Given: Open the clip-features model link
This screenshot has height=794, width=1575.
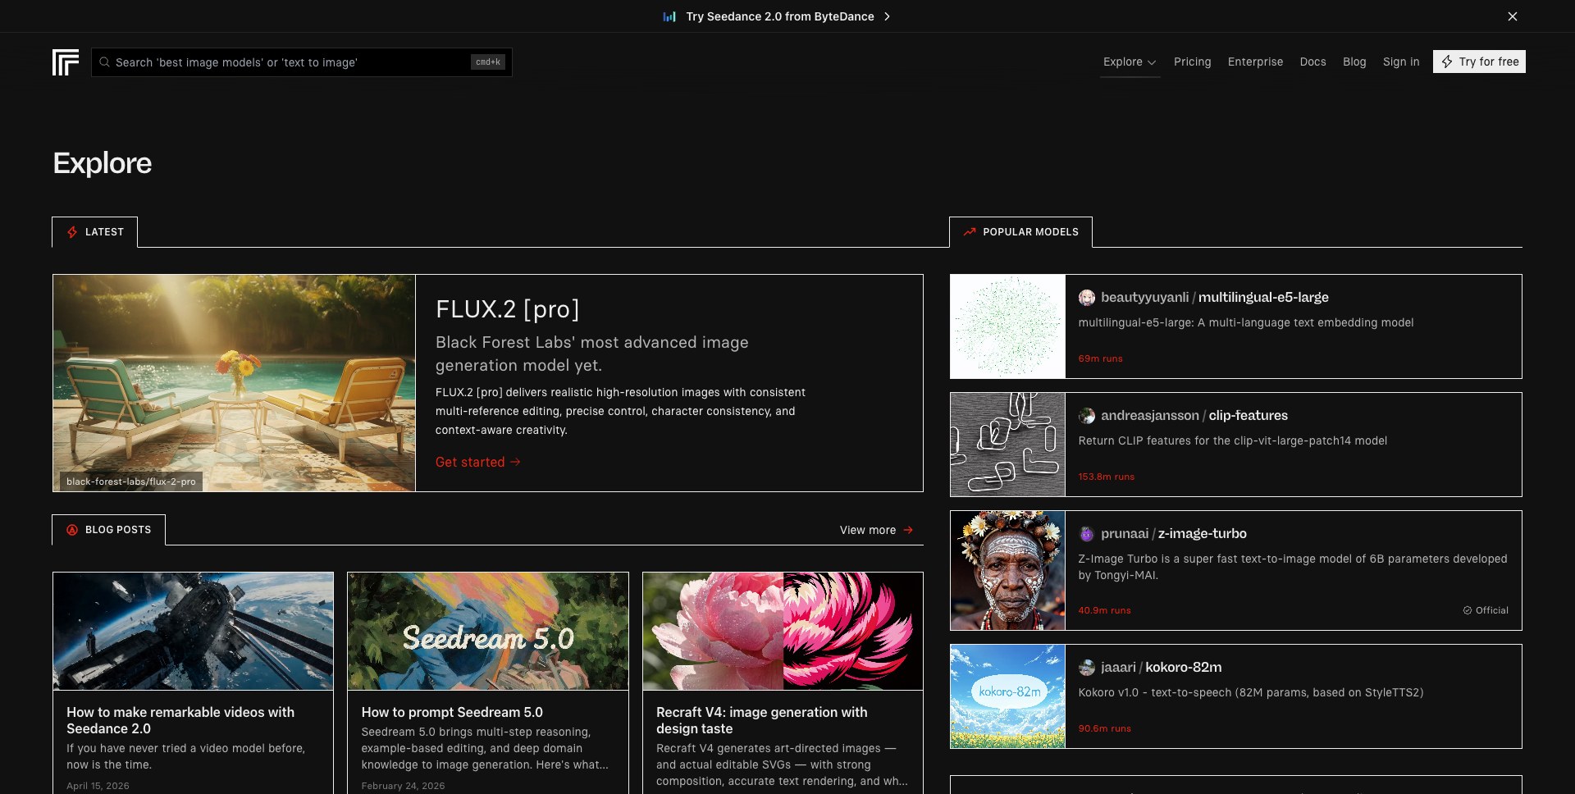Looking at the screenshot, I should click(x=1249, y=416).
